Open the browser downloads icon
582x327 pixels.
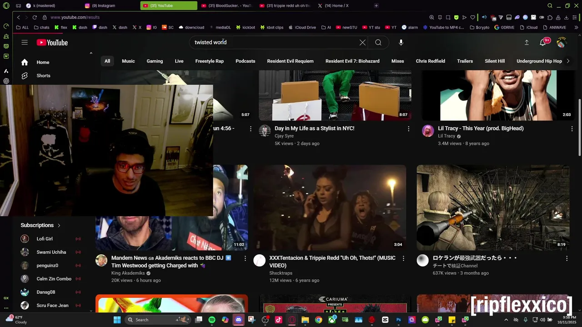pos(567,17)
